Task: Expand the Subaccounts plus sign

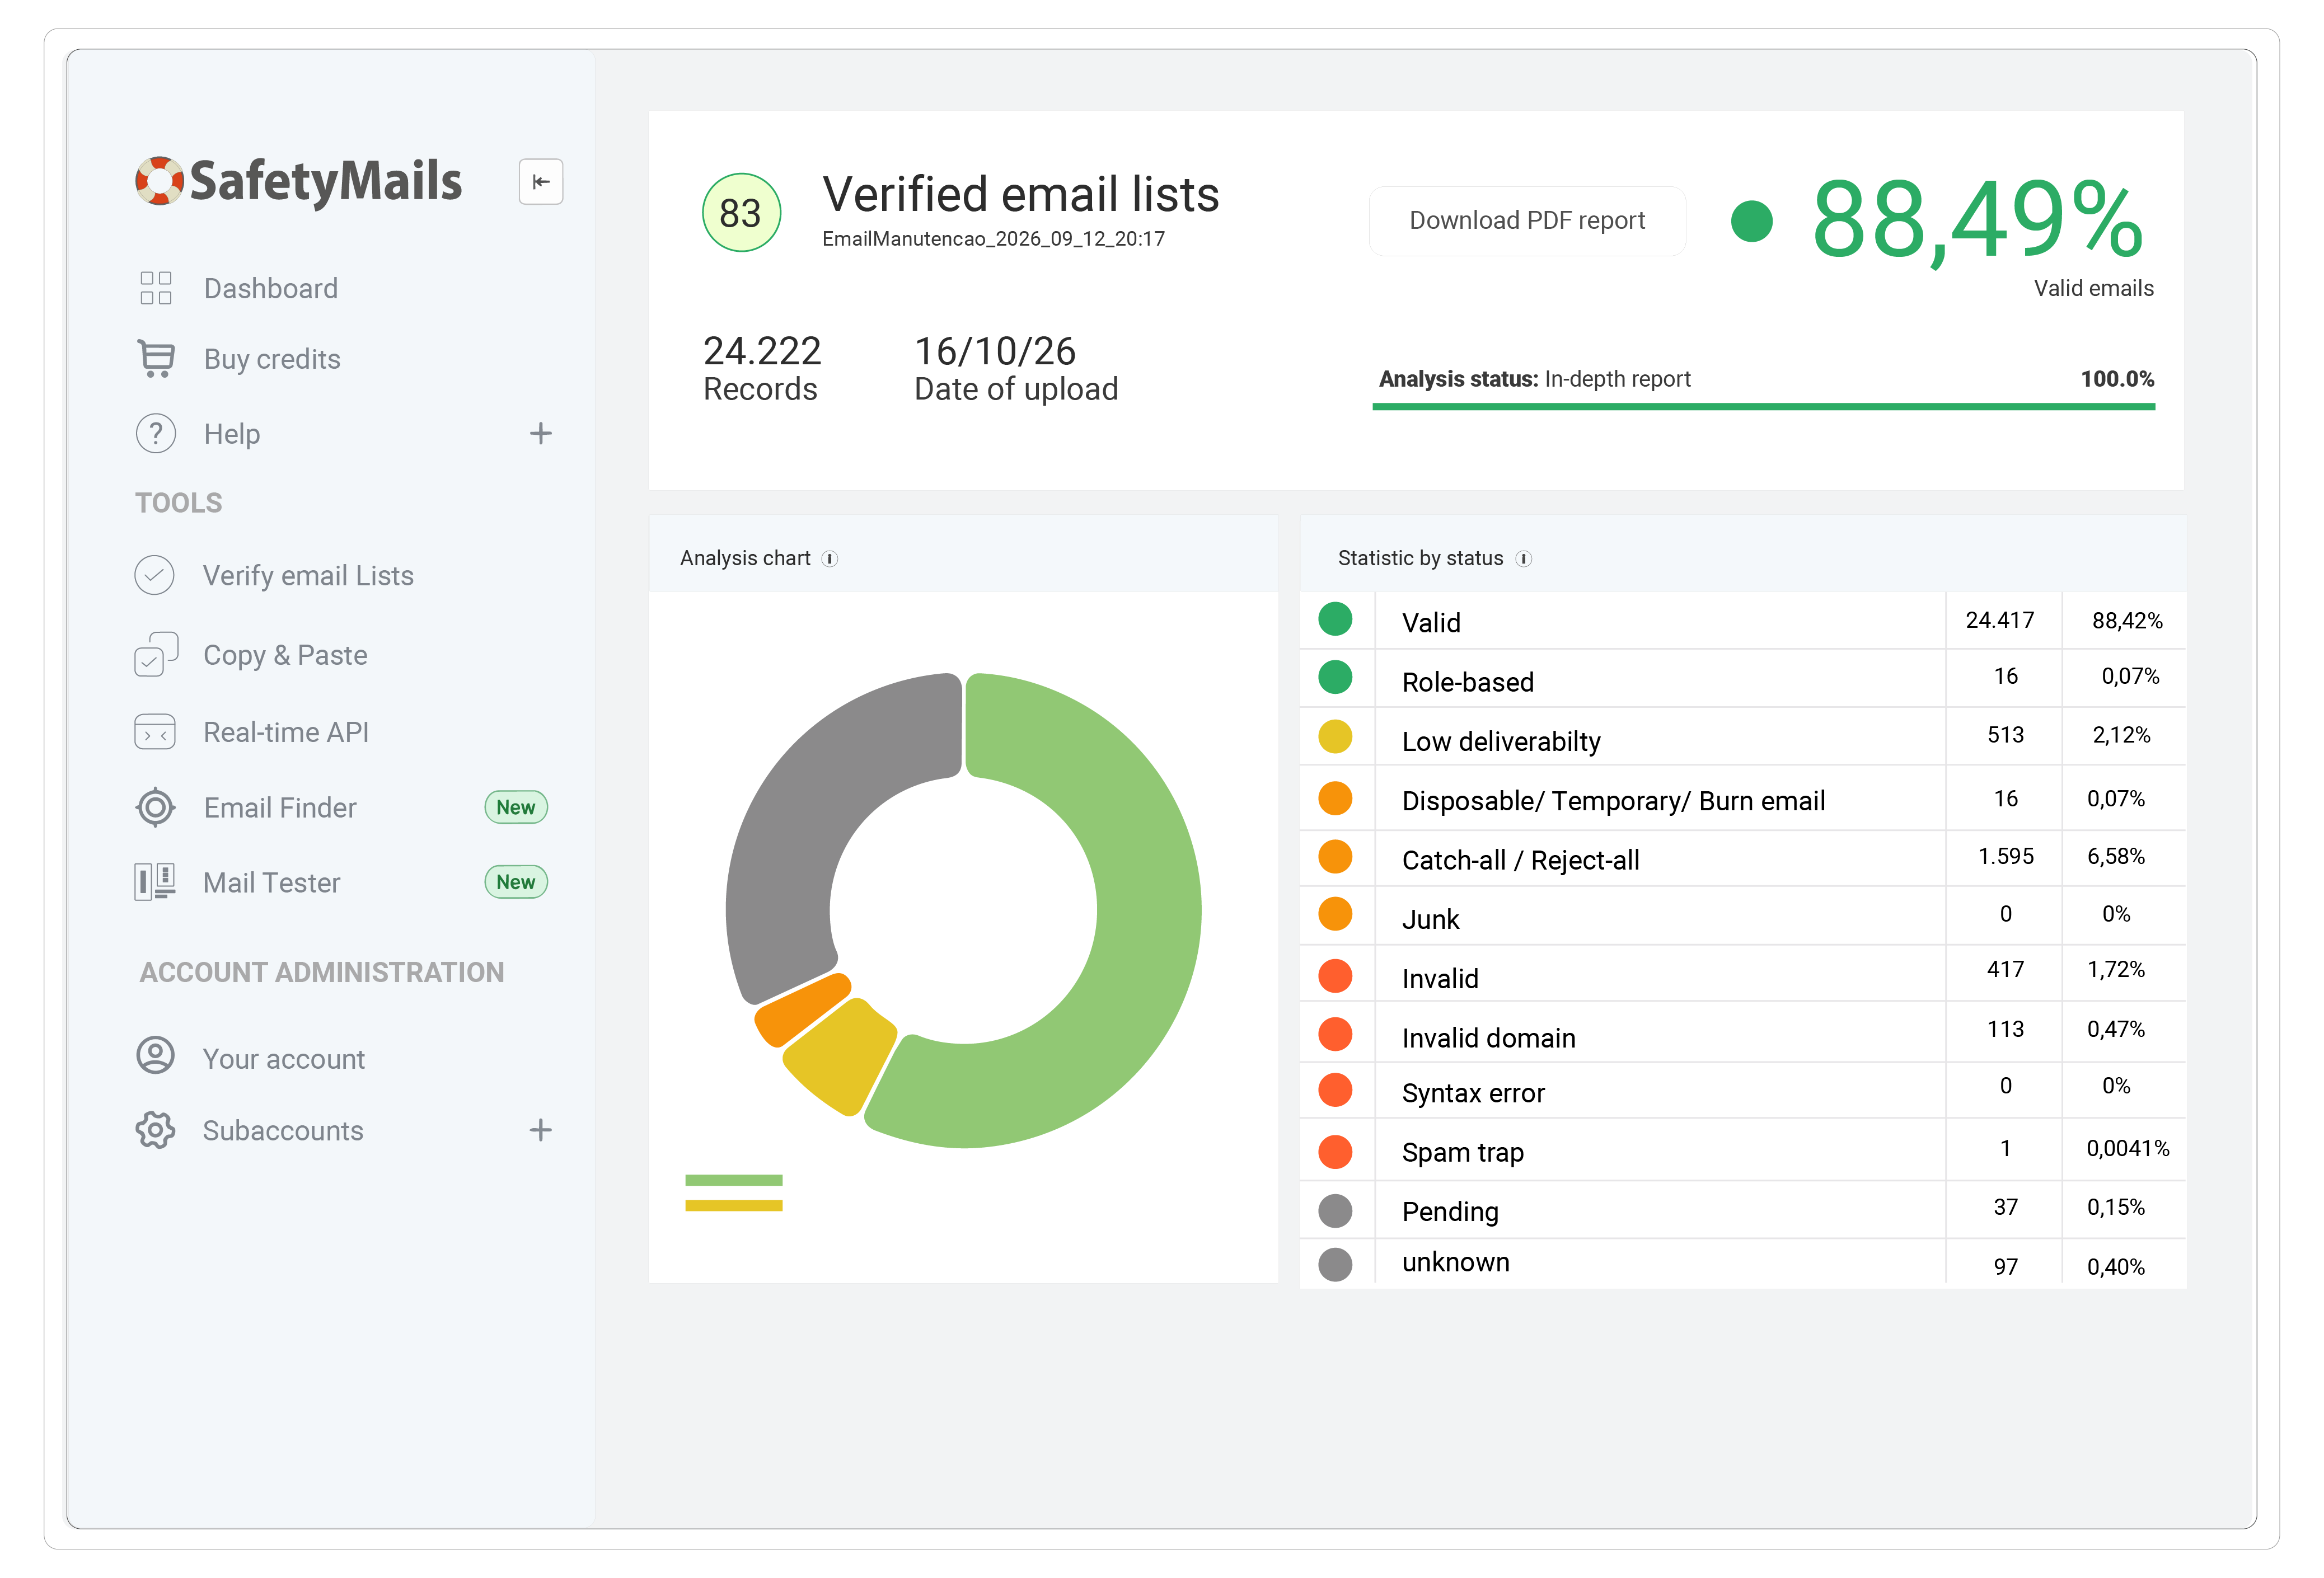Action: tap(541, 1130)
